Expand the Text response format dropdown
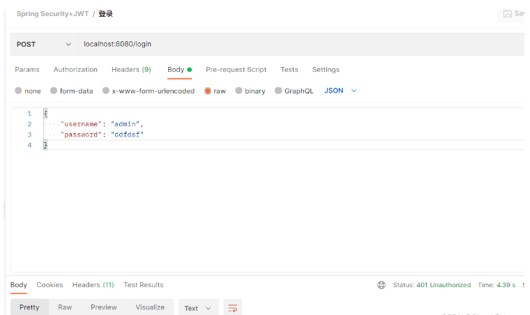 point(199,308)
